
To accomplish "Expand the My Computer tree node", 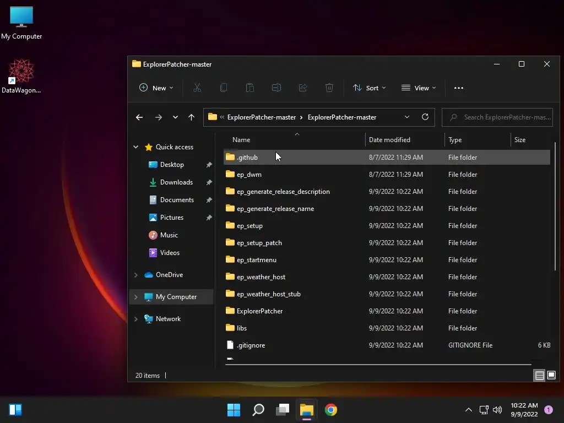I will (135, 297).
